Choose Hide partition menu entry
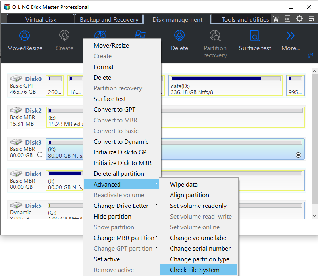The width and height of the screenshot is (318, 276). coord(121,216)
